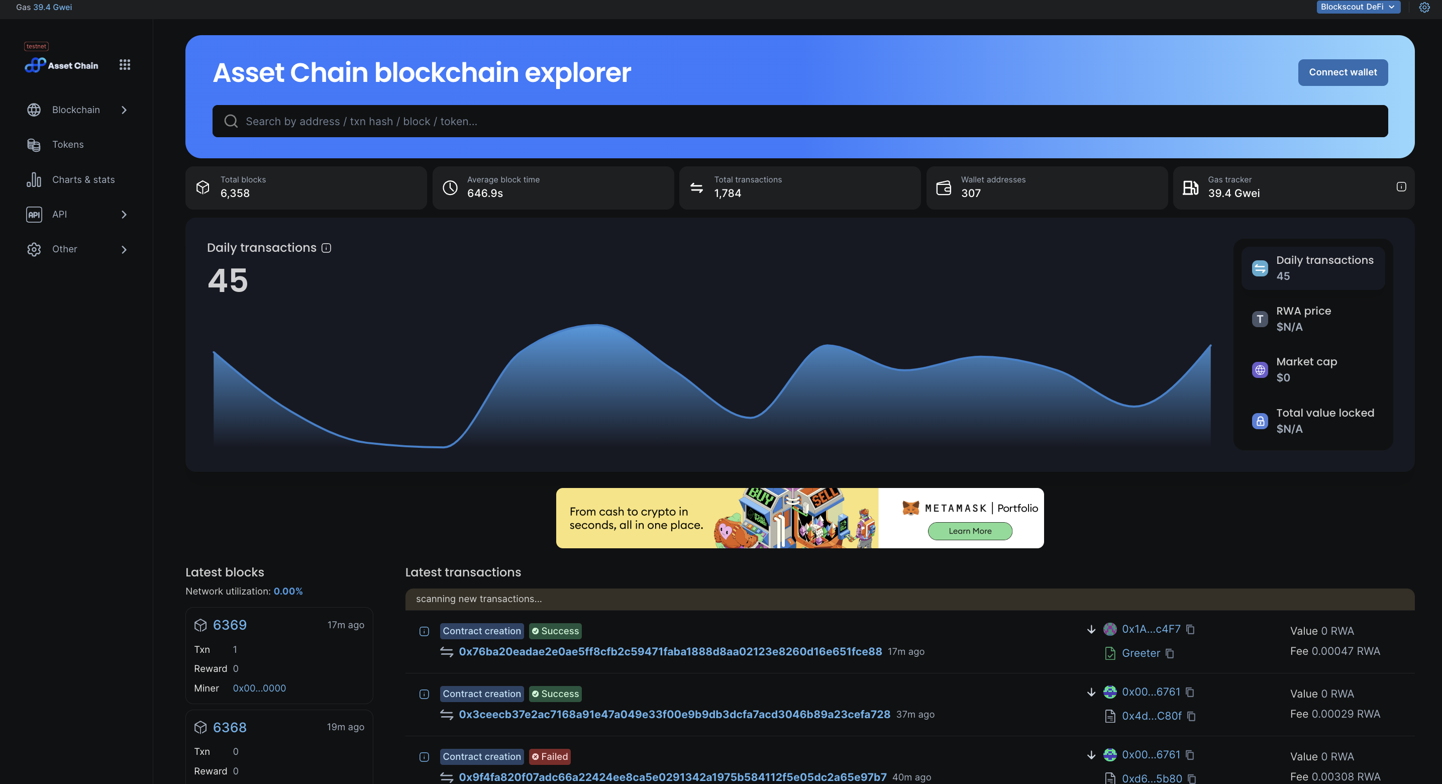1442x784 pixels.
Task: Click the Tokens coins icon
Action: point(34,145)
